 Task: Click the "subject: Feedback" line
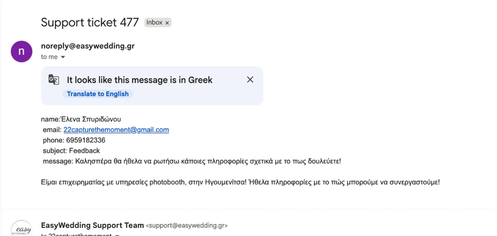click(71, 150)
